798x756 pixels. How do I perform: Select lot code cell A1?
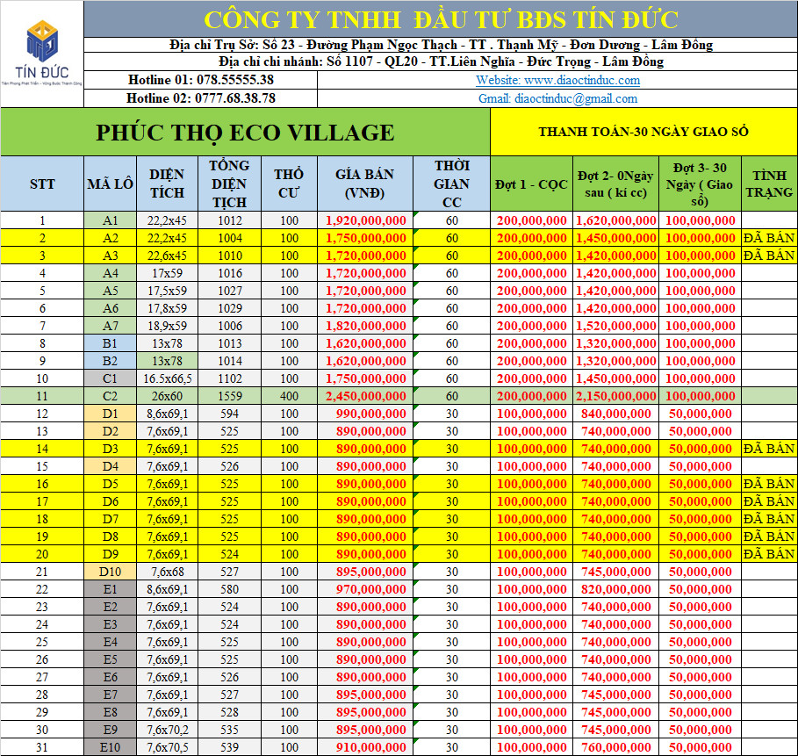click(110, 220)
